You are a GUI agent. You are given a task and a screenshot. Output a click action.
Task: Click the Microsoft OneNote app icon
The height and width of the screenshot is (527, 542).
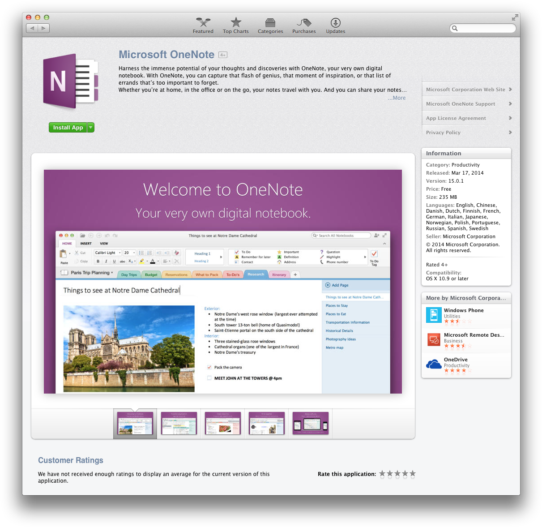[x=70, y=81]
